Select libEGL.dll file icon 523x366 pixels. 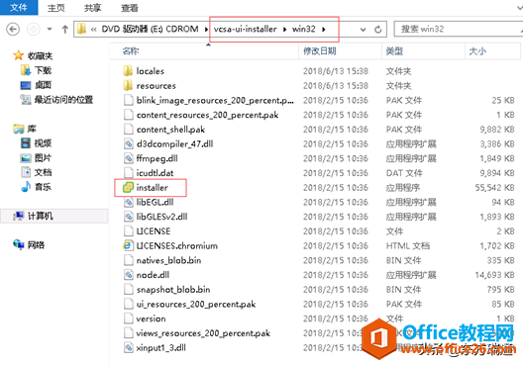pos(129,202)
